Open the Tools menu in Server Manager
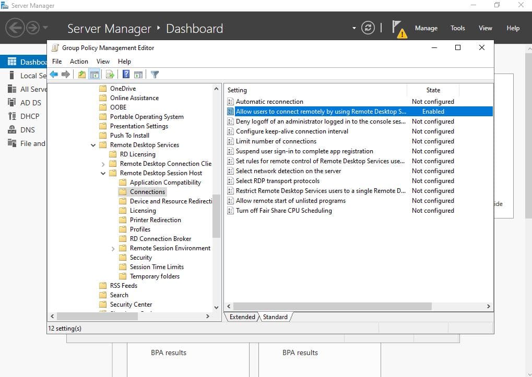The height and width of the screenshot is (377, 532). tap(457, 28)
